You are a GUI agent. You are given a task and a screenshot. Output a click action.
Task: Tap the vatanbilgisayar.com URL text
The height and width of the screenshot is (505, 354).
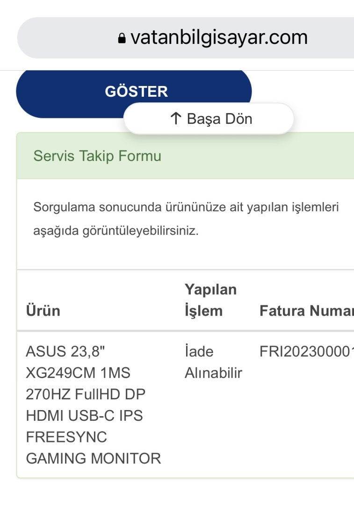[219, 37]
